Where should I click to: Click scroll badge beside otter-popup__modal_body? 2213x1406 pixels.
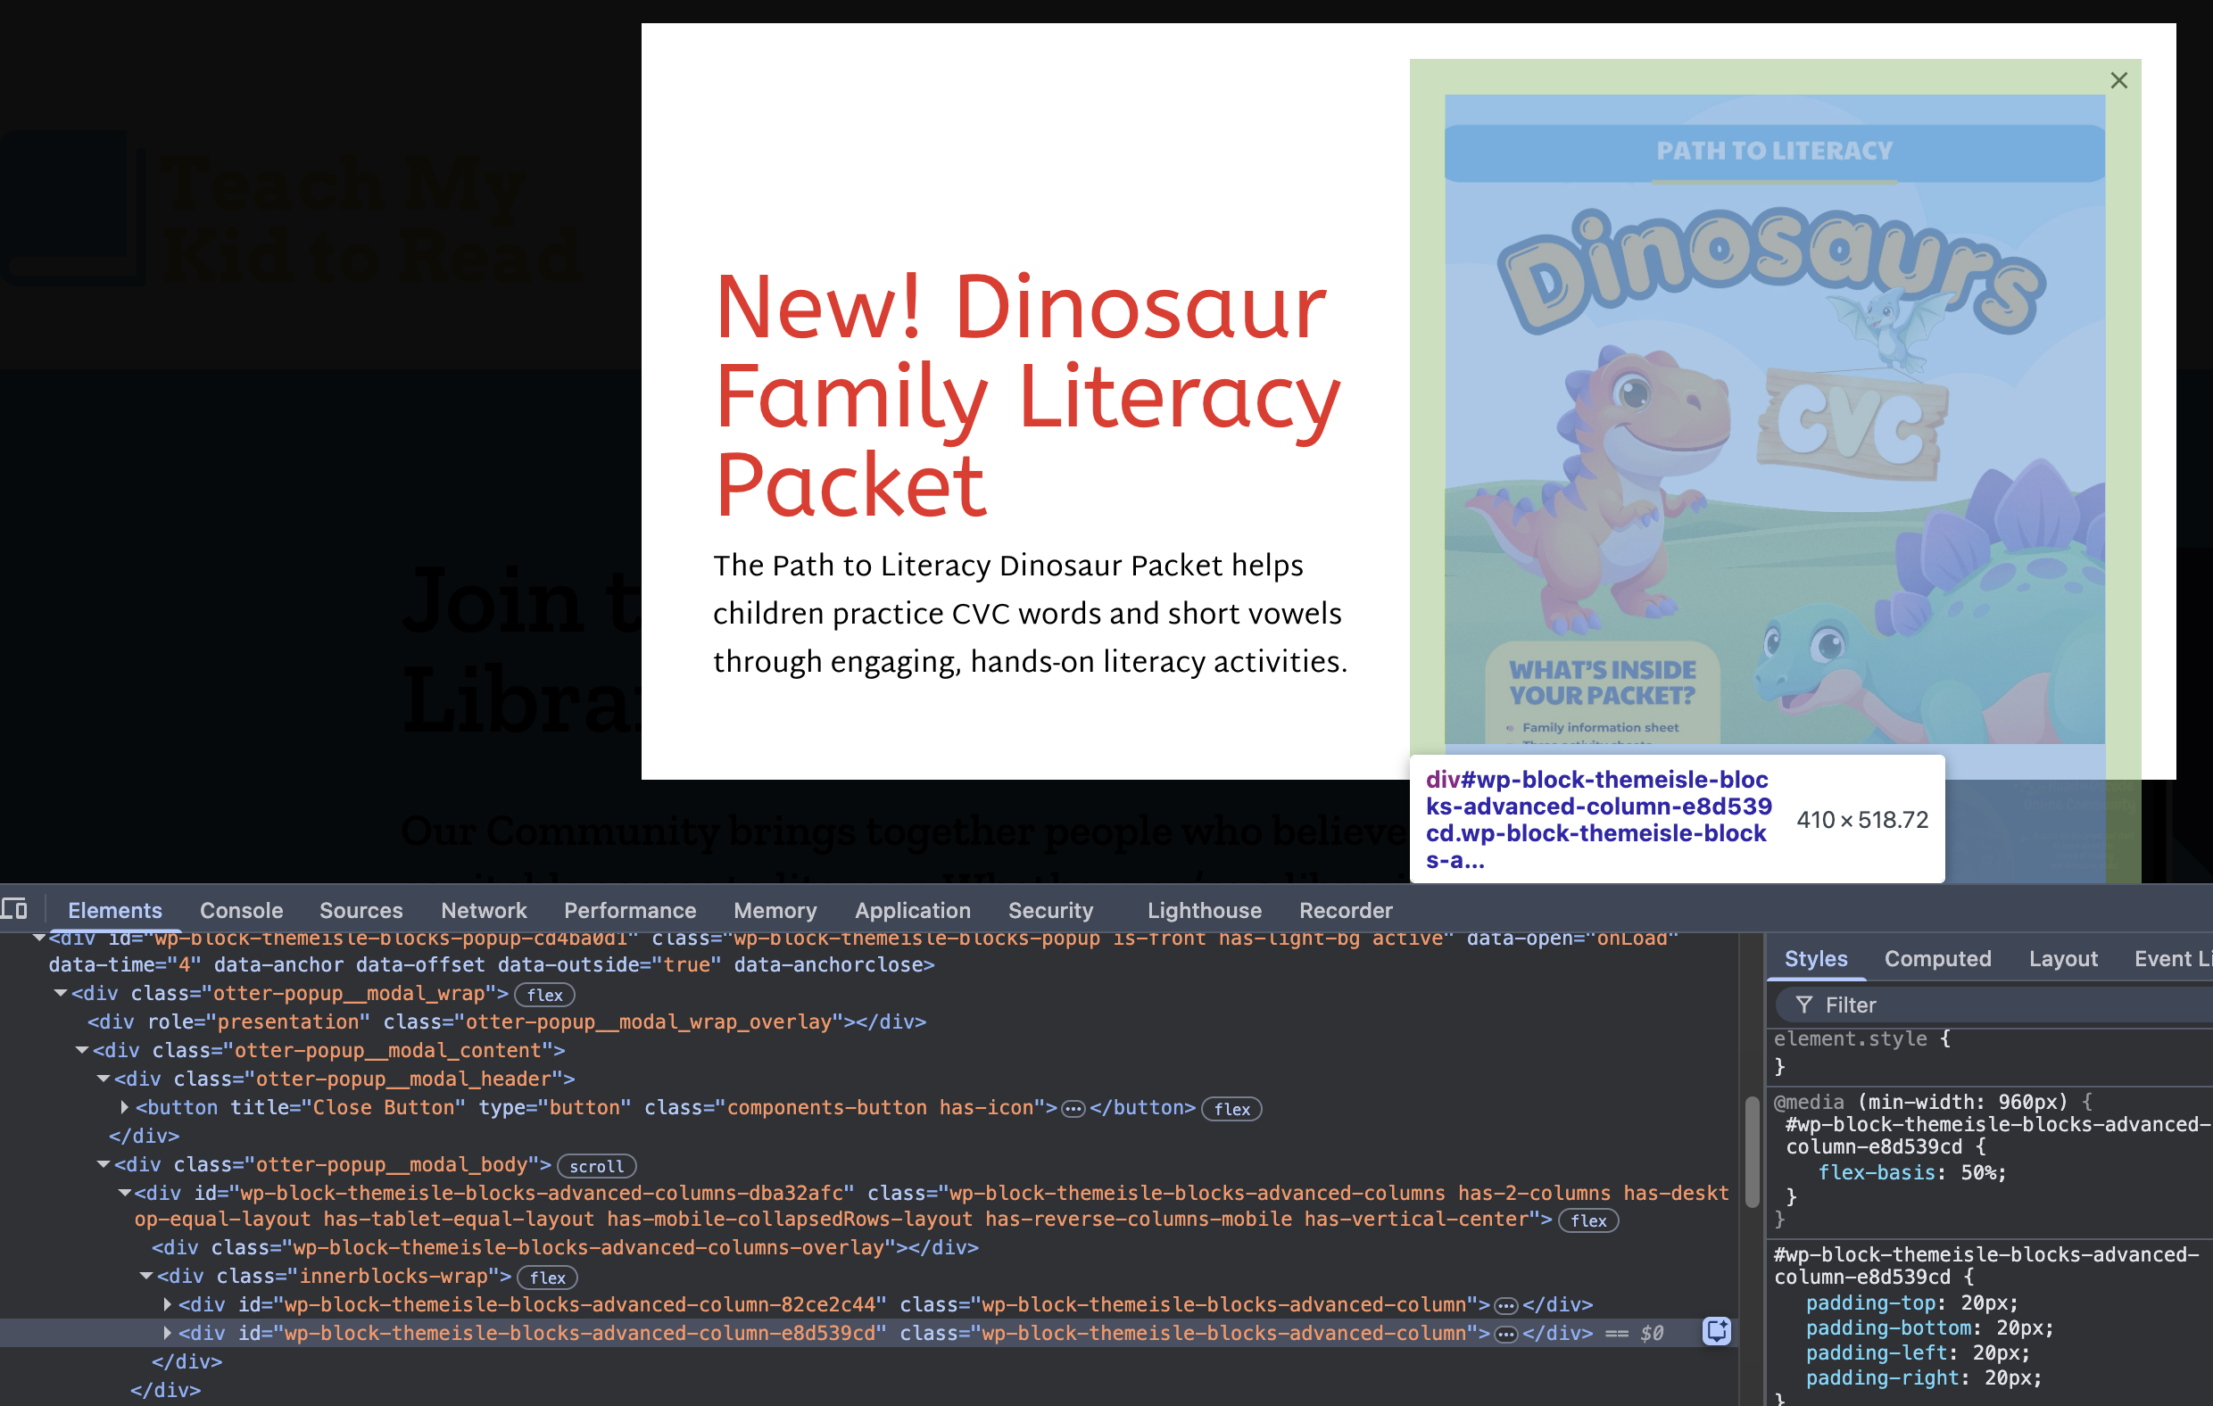(596, 1166)
